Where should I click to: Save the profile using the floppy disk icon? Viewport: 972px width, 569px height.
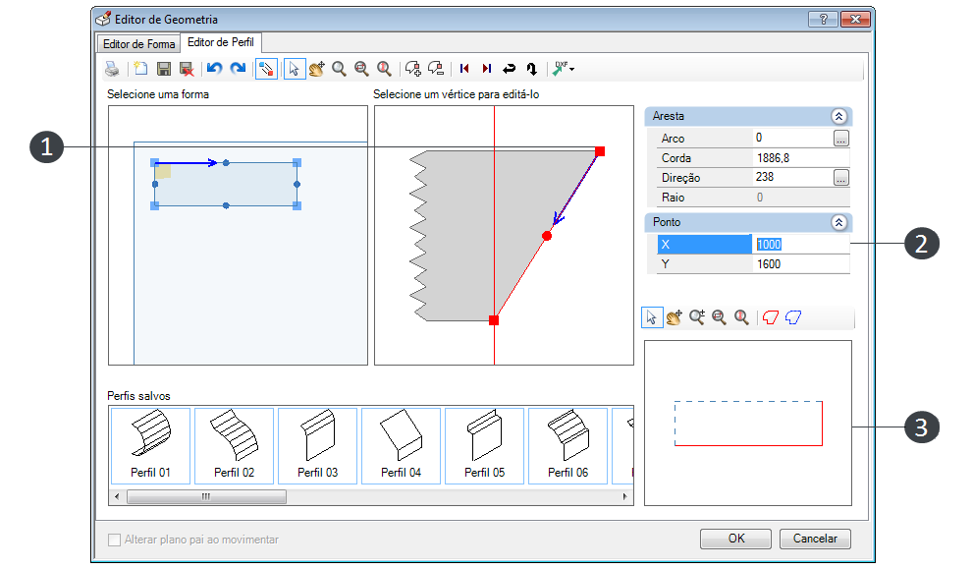pyautogui.click(x=164, y=69)
